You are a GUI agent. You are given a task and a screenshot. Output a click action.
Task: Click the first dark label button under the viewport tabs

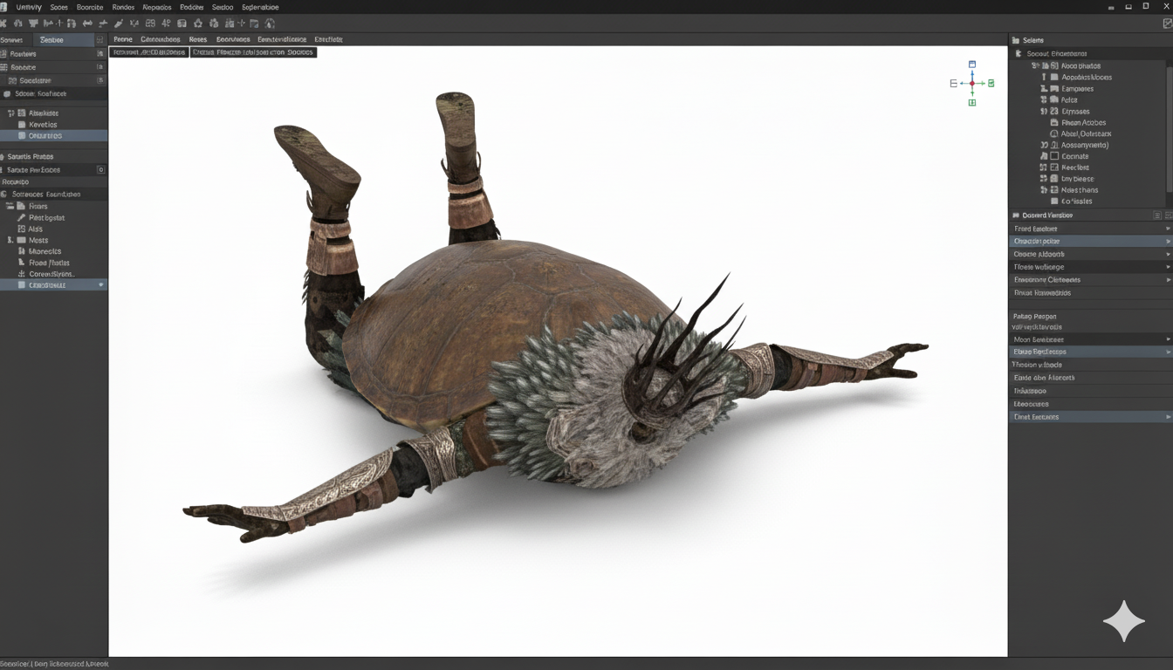pyautogui.click(x=150, y=52)
